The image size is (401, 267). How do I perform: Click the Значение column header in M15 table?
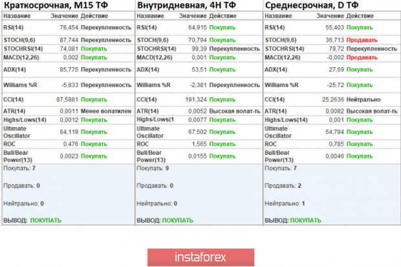coord(64,16)
